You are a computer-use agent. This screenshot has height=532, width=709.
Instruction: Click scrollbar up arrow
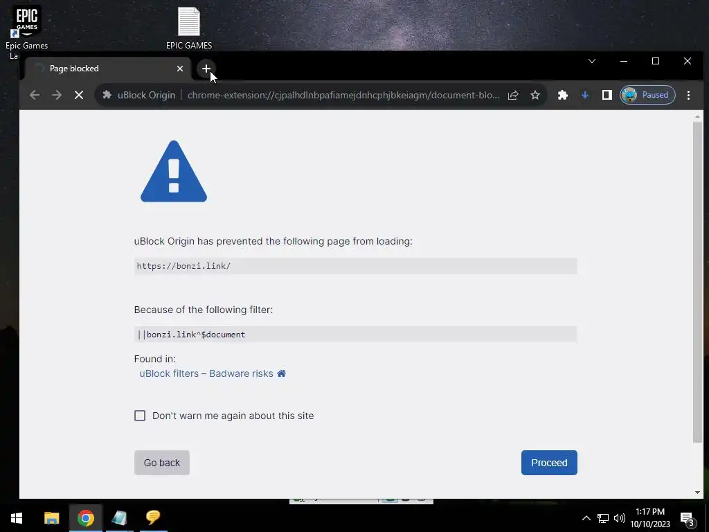[697, 116]
